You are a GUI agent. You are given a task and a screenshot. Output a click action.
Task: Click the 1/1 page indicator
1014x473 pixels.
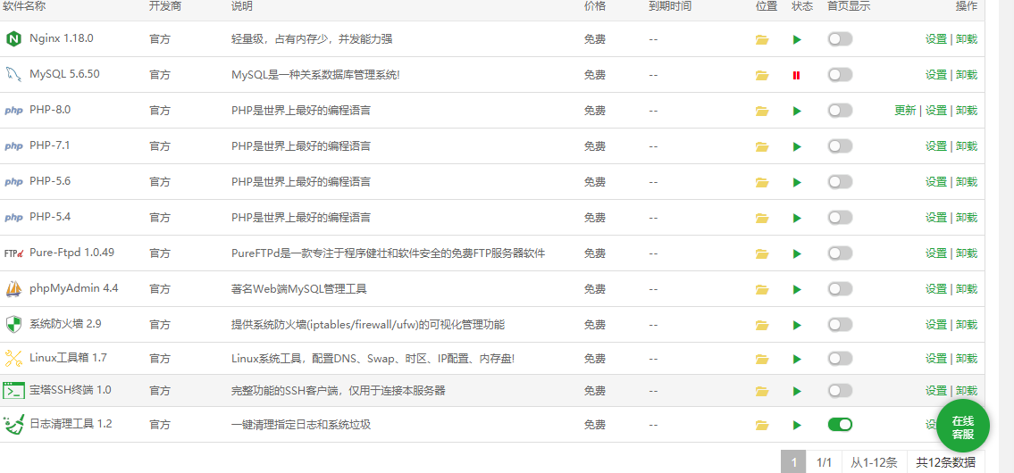tap(824, 462)
